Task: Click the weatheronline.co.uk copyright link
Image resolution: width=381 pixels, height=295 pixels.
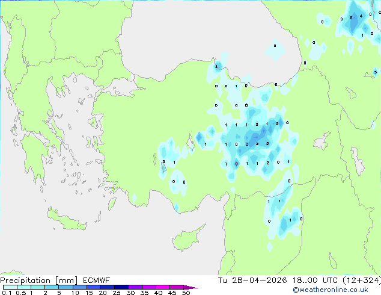Action: click(x=331, y=290)
